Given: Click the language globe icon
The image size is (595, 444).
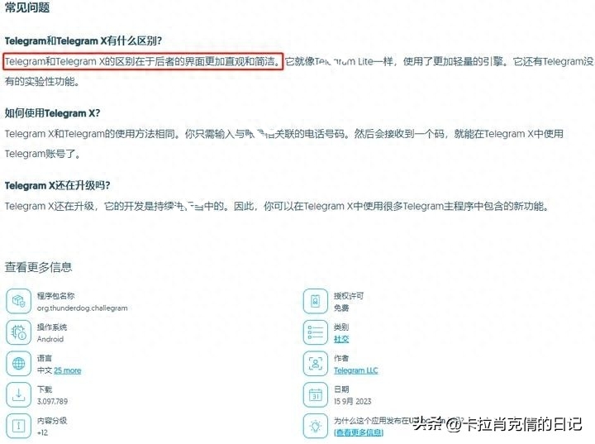Looking at the screenshot, I should (x=18, y=364).
